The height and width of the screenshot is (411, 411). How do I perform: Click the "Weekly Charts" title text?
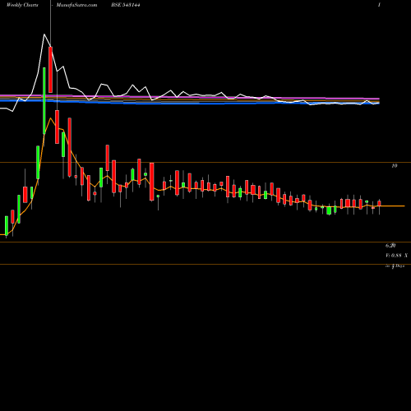22,5
